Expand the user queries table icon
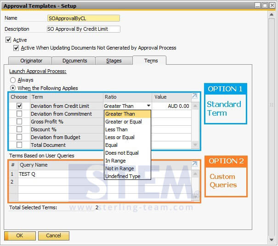278x246 pixels. coord(194,163)
